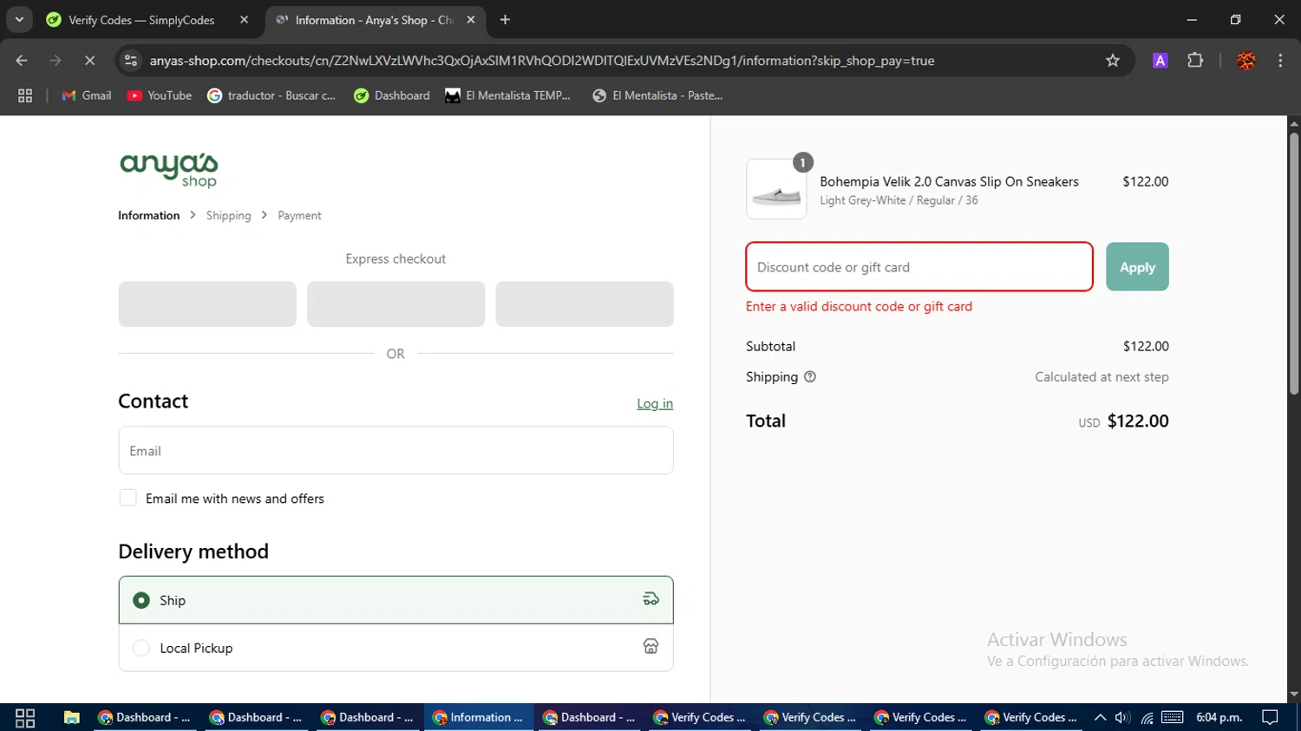1301x731 pixels.
Task: Open taskbar volume icon
Action: [1122, 717]
